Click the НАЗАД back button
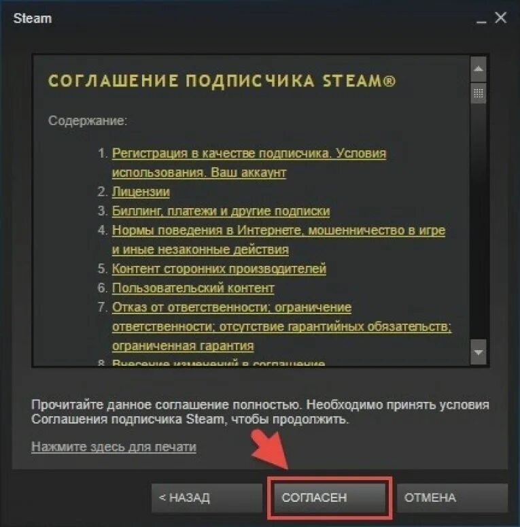 click(x=207, y=498)
